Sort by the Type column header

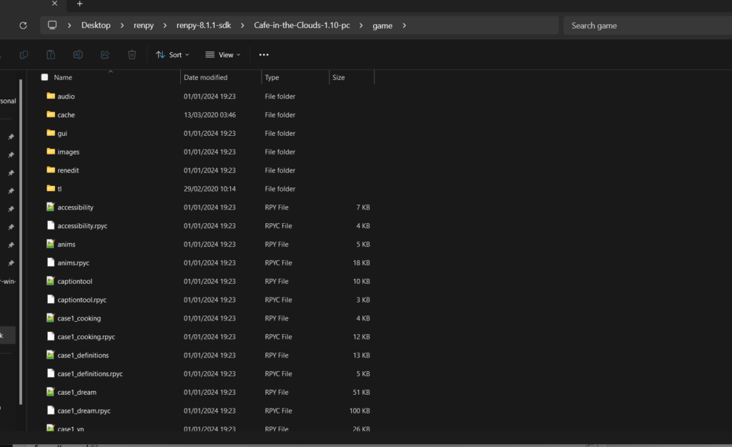click(272, 77)
